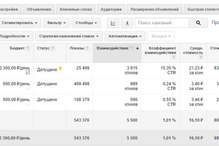Image resolution: width=219 pixels, height=146 pixels.
Task: Open budget chart icon under 2 300,00 ₽/день
Action: (x=28, y=72)
